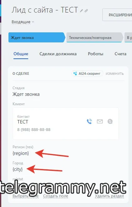Viewport: 132px width, 207px height.
Task: Click the РАСШИРЕНИЯ button
Action: (117, 15)
